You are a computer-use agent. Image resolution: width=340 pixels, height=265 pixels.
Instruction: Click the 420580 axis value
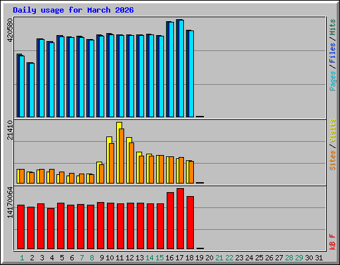coord(10,30)
